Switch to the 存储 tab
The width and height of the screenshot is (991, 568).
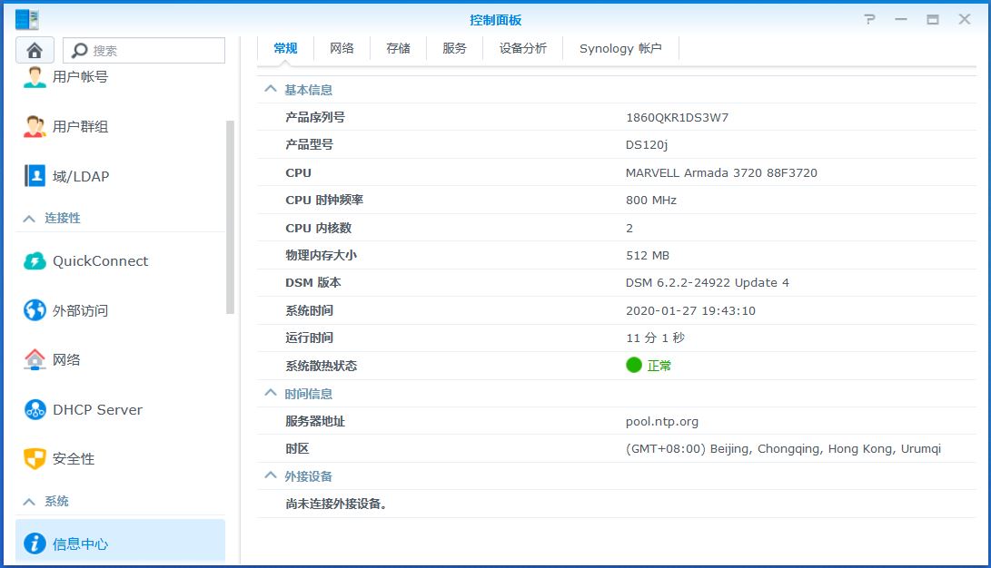pos(398,49)
